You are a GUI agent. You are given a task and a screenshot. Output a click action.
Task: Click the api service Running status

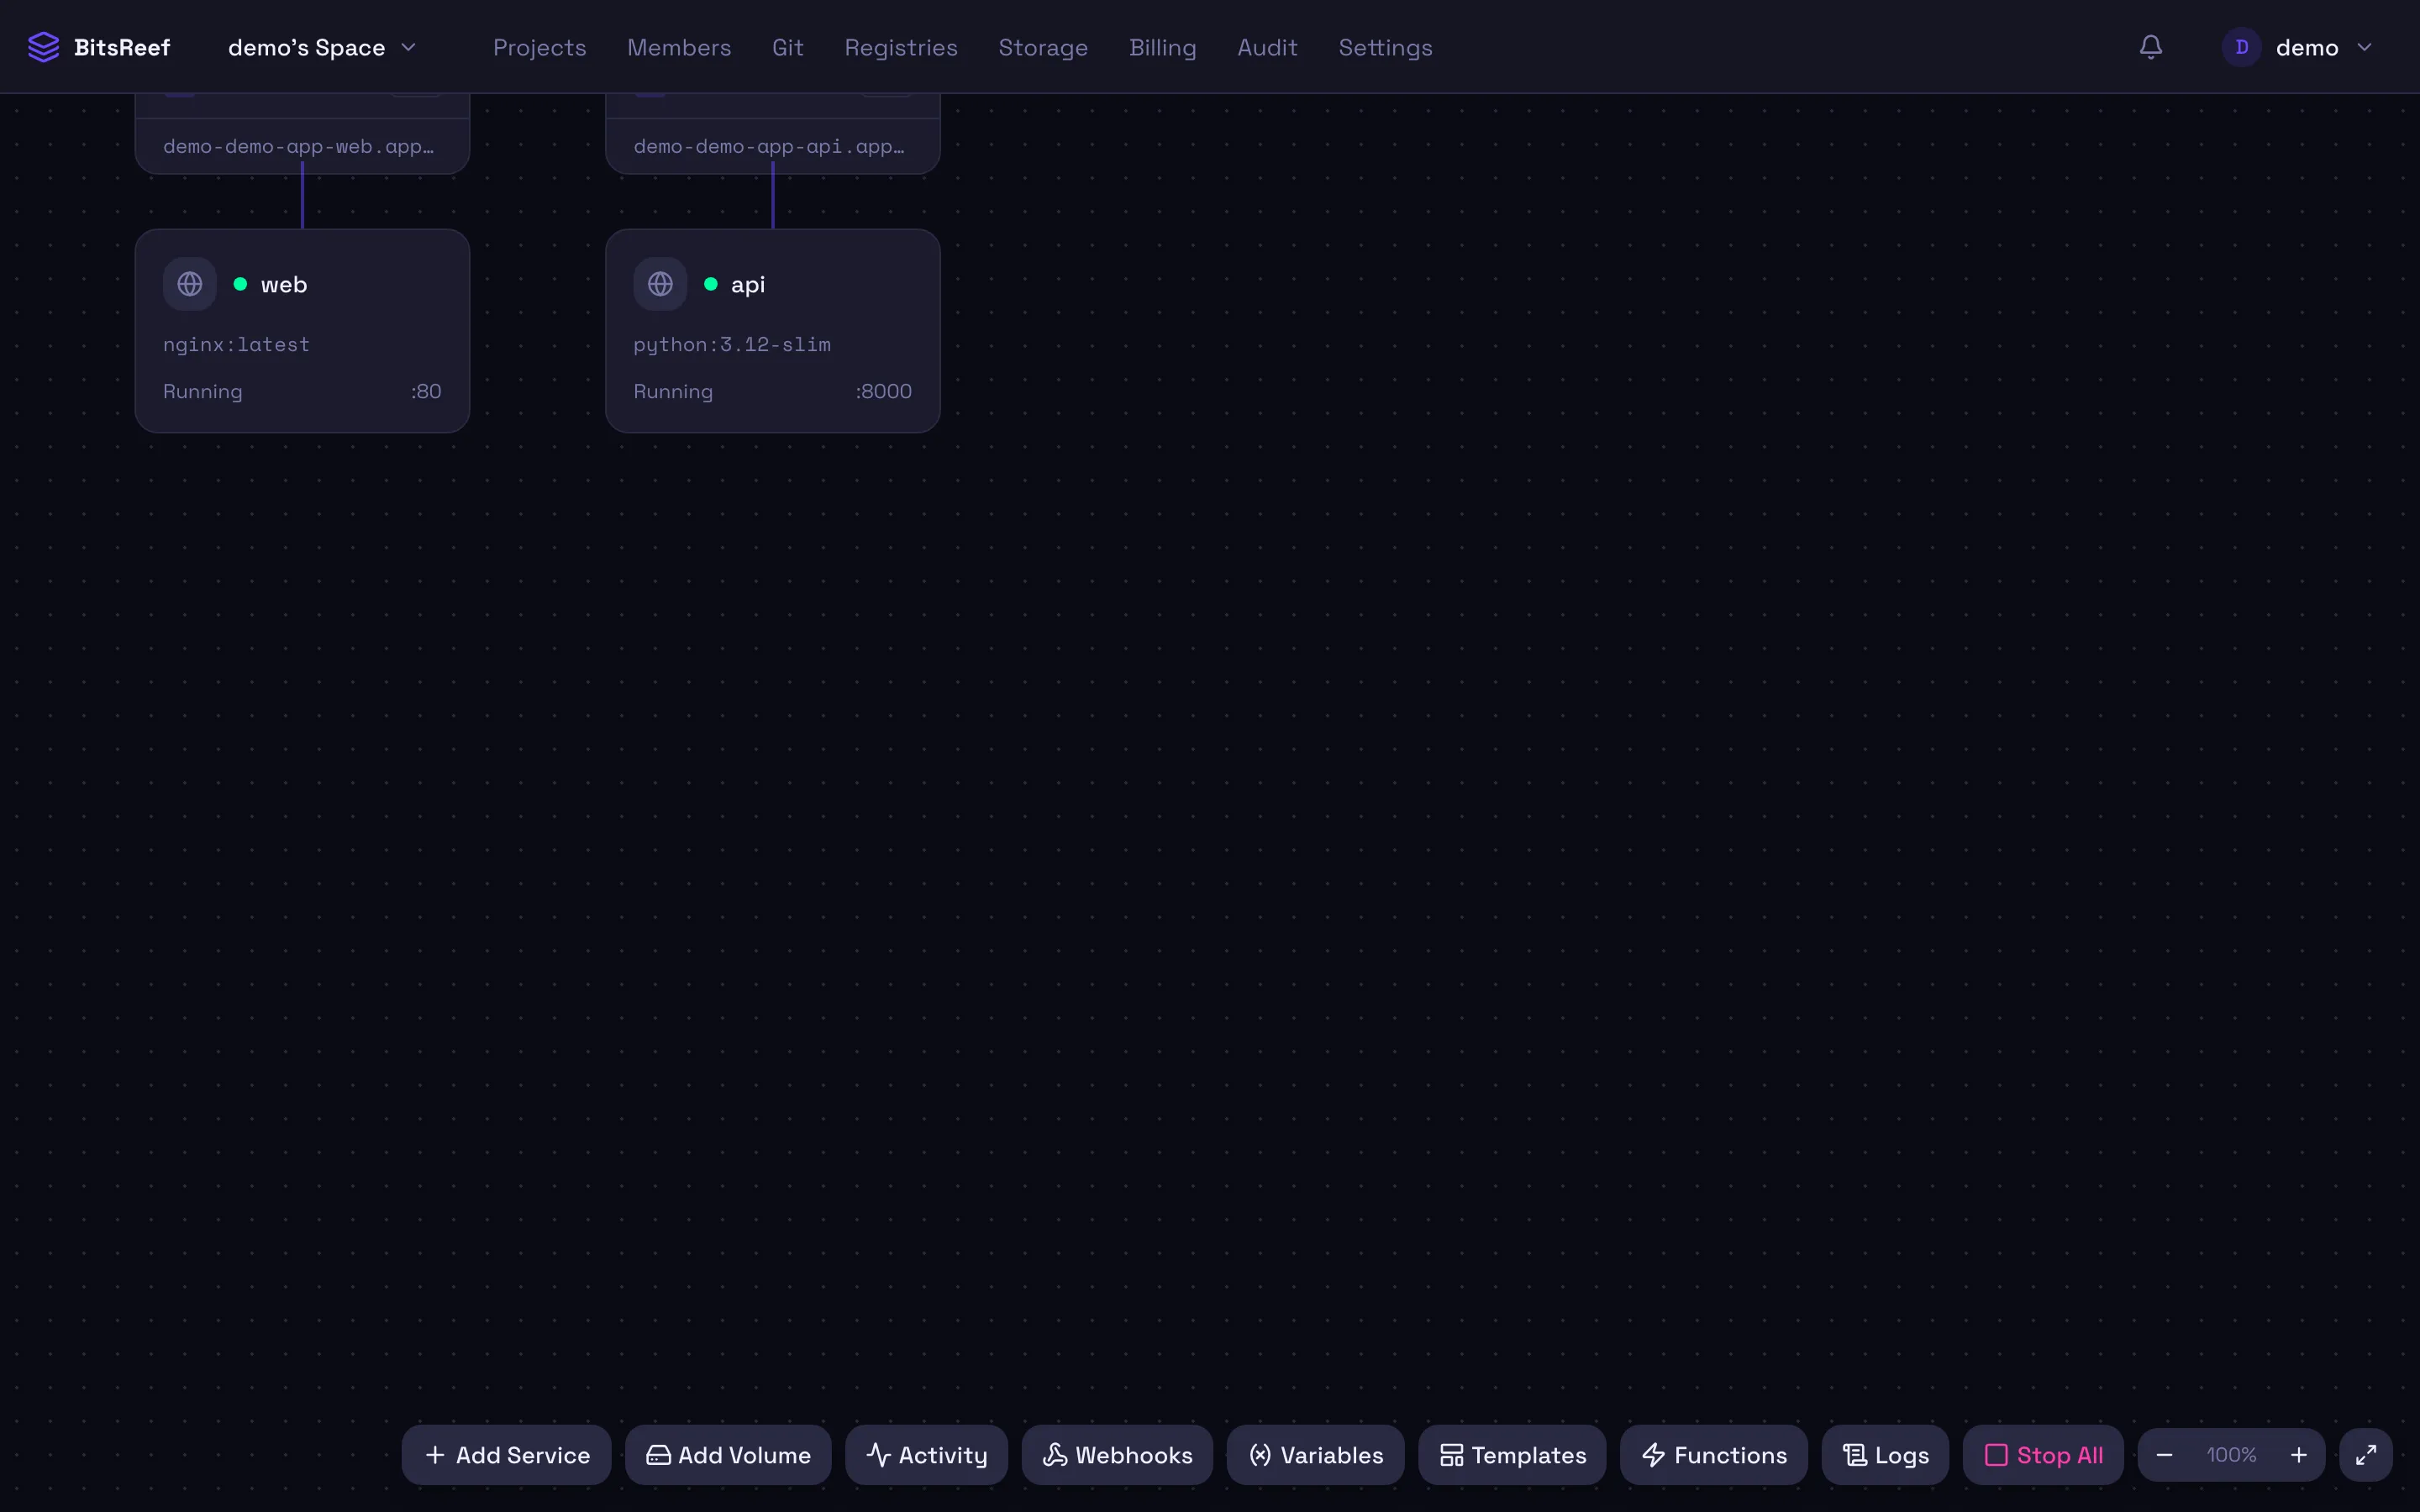[673, 392]
